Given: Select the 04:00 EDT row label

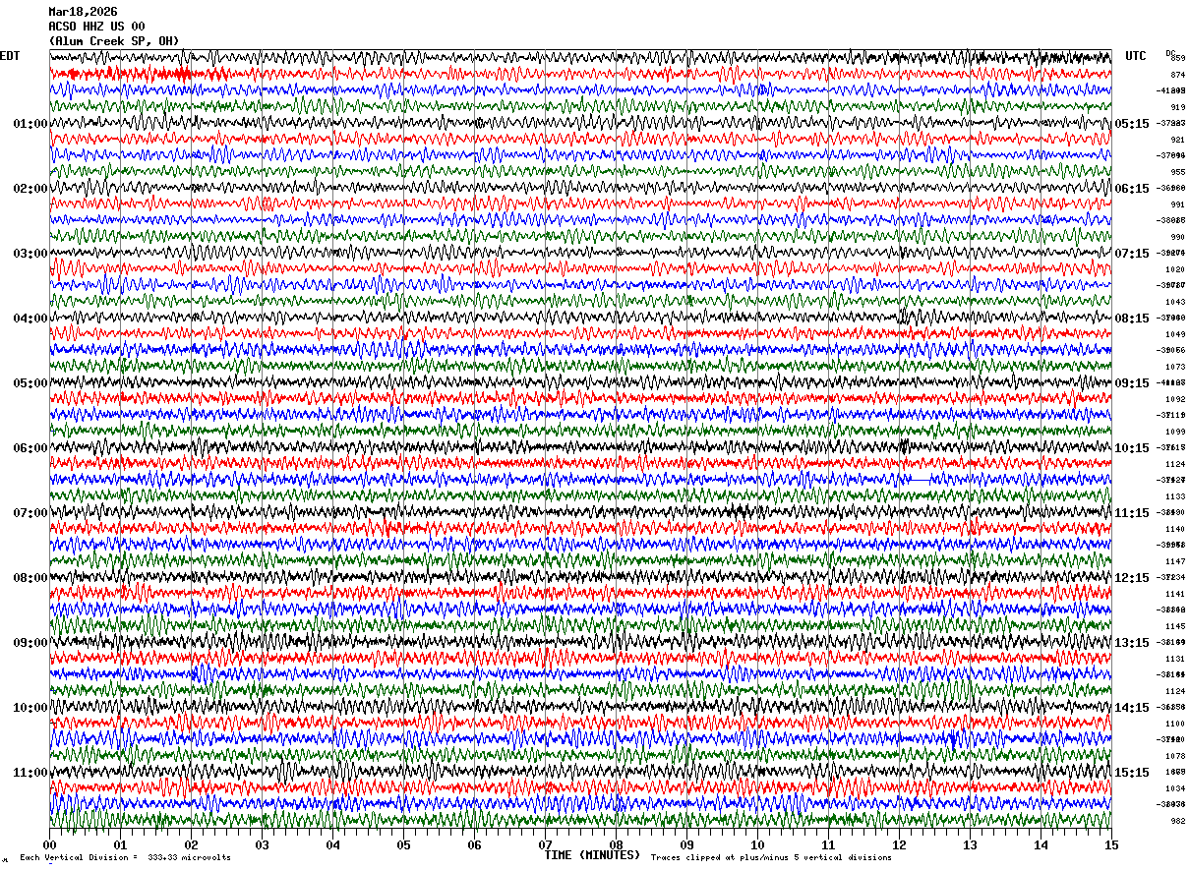Looking at the screenshot, I should click(30, 319).
